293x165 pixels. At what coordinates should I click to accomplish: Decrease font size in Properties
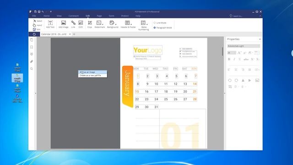pyautogui.click(x=245, y=53)
